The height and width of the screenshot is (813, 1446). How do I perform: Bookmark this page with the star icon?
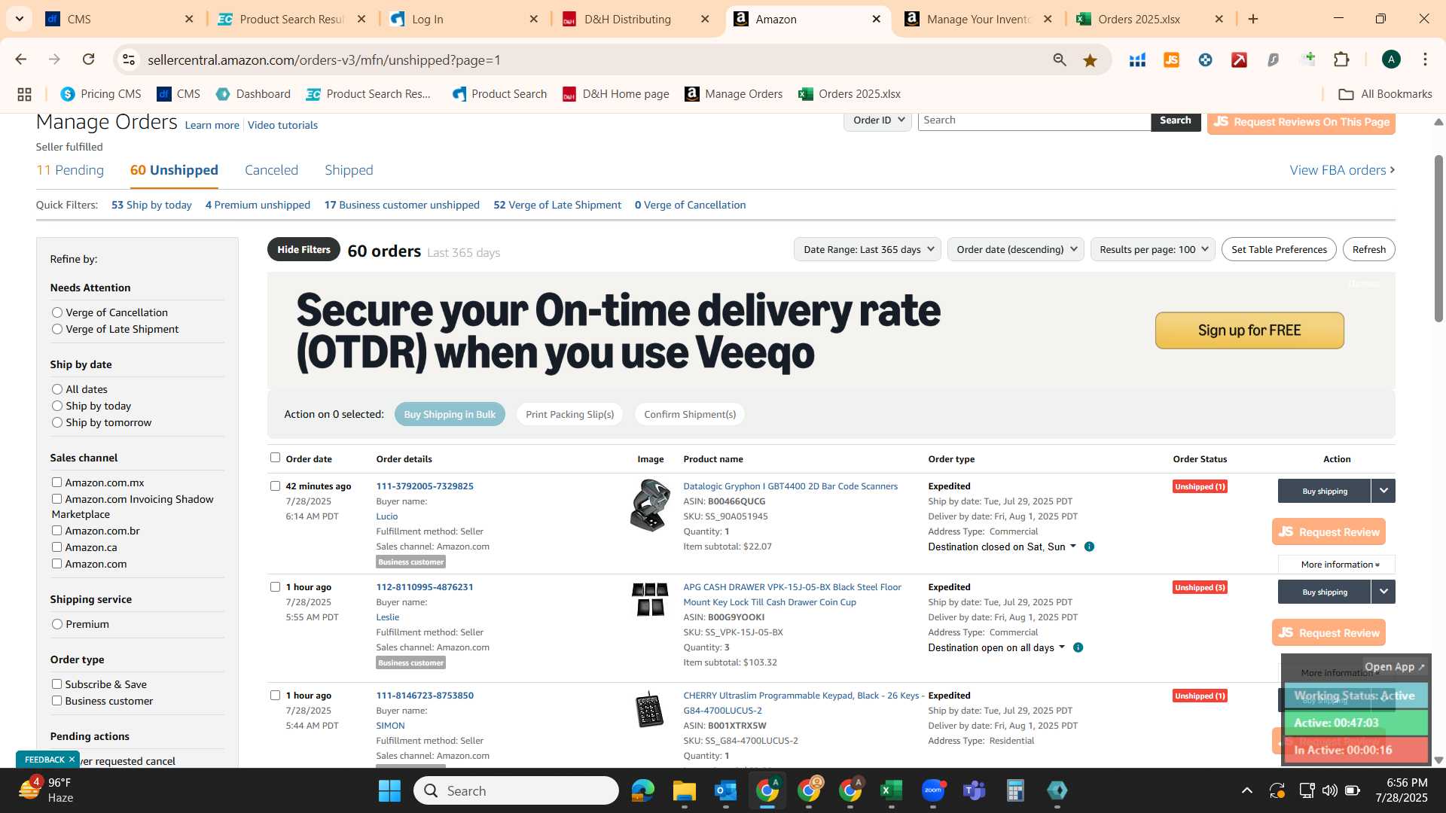[1090, 60]
